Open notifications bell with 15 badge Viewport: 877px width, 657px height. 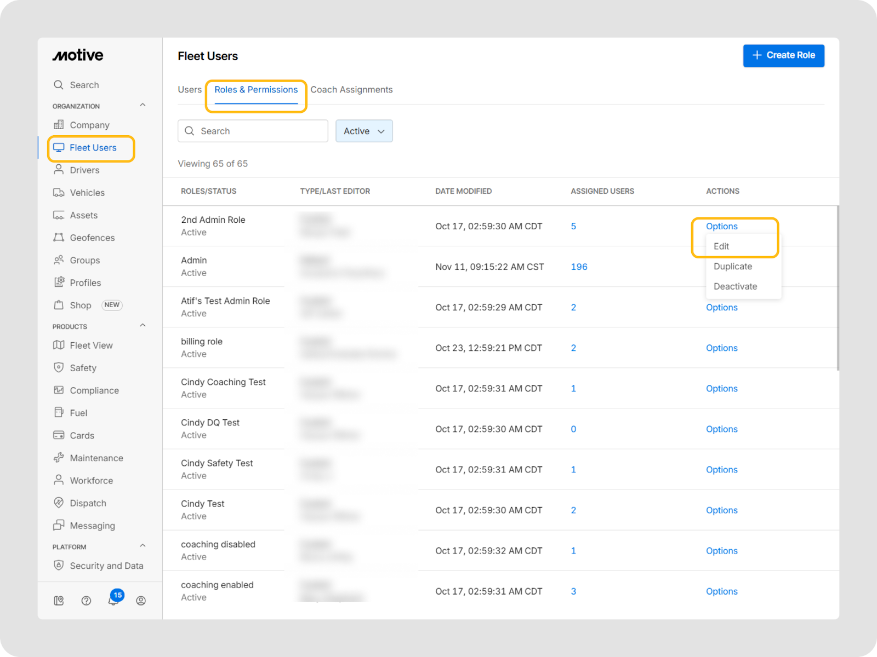pyautogui.click(x=113, y=600)
